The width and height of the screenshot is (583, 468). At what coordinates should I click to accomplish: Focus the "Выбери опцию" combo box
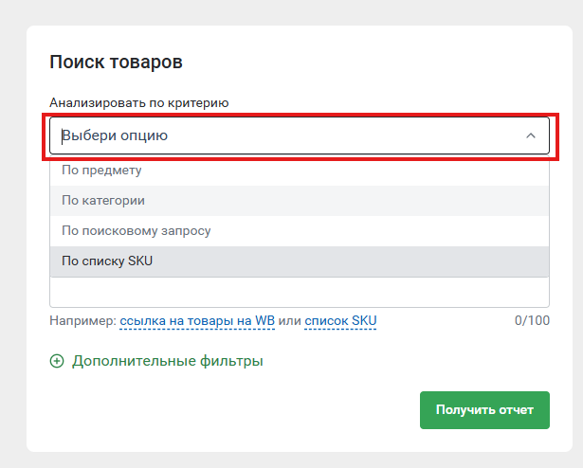300,135
